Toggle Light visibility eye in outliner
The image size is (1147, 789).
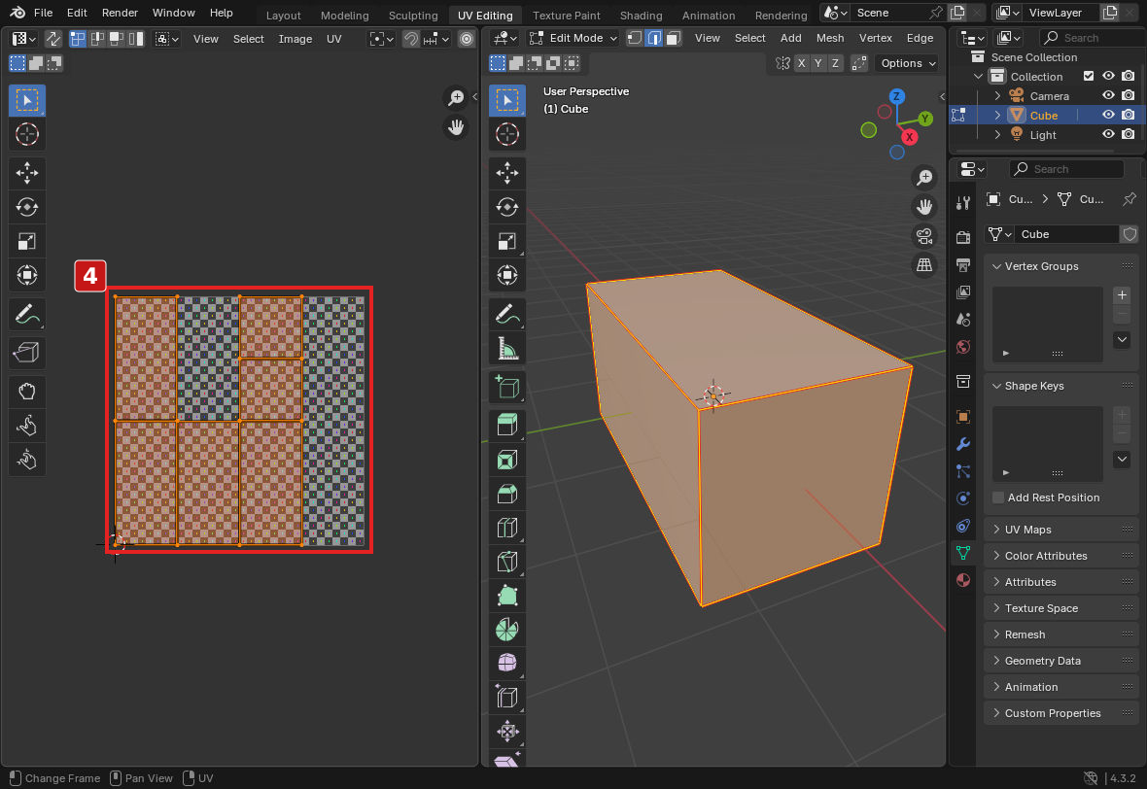[x=1108, y=134]
